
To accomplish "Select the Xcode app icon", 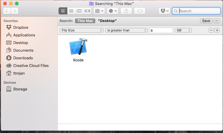I will coord(78,47).
